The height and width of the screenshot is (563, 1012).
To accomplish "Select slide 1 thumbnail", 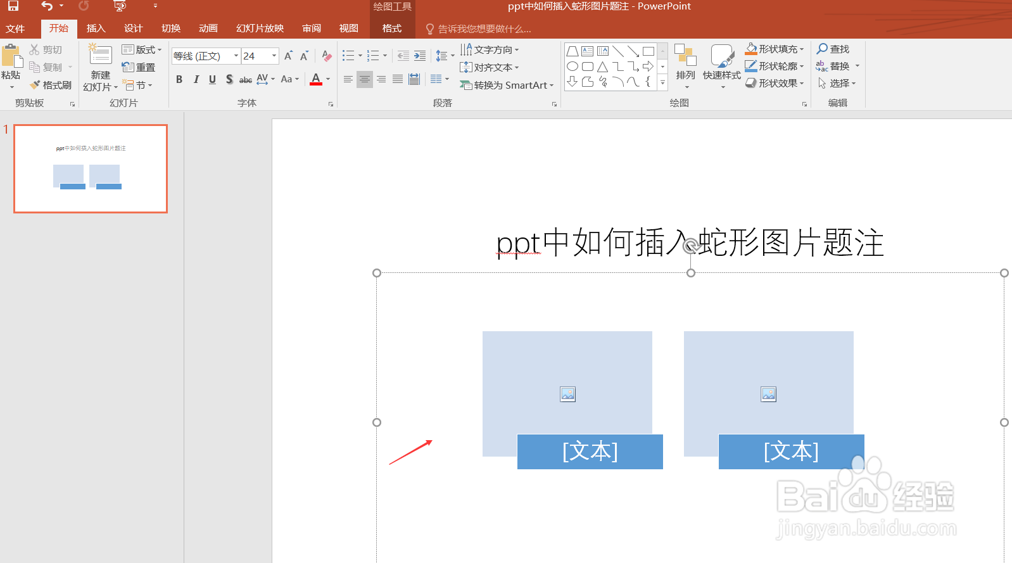I will tap(91, 168).
